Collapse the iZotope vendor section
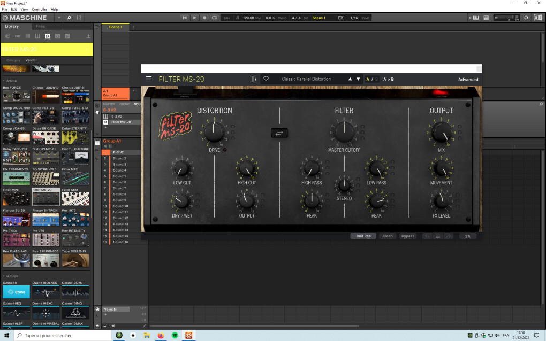Viewport: 546px width, 341px height. (4, 276)
